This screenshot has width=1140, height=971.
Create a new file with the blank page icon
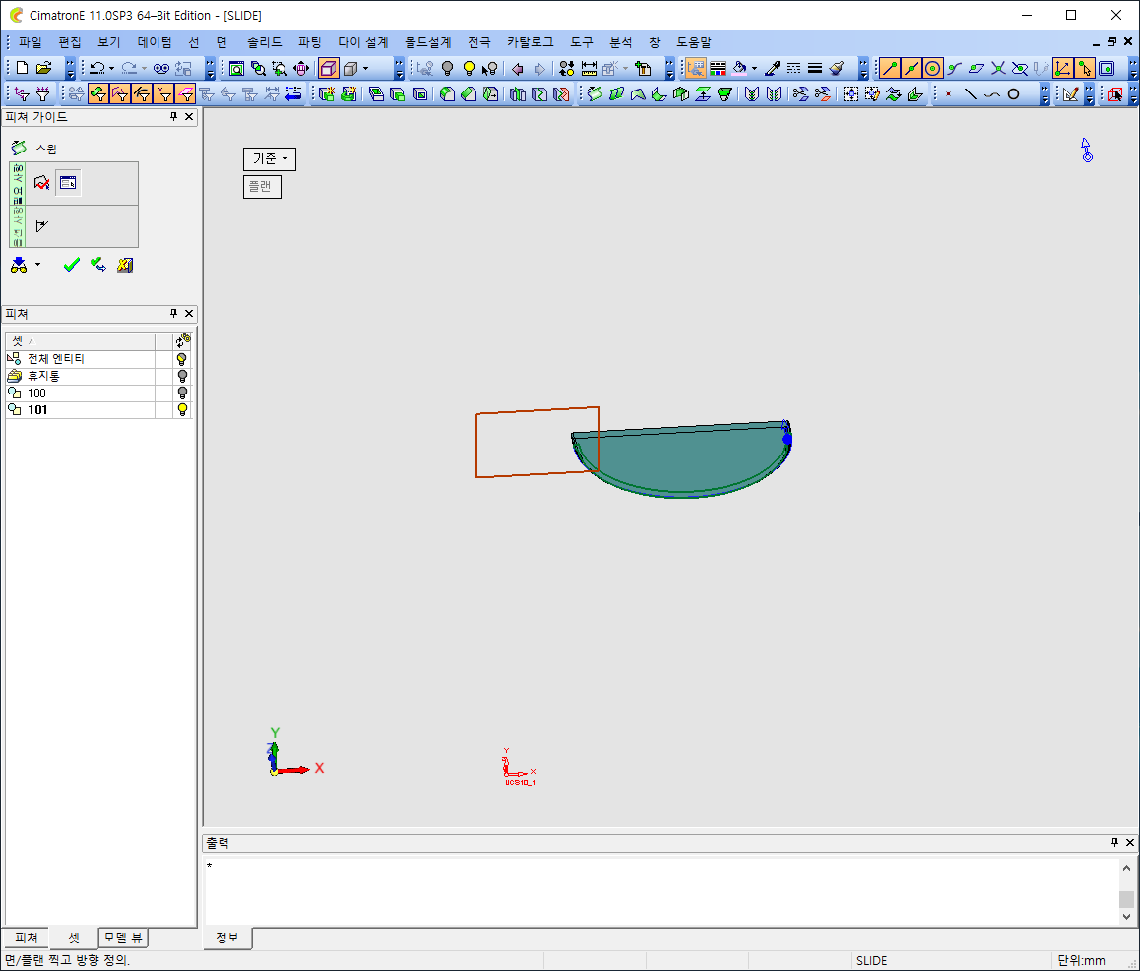(x=22, y=68)
